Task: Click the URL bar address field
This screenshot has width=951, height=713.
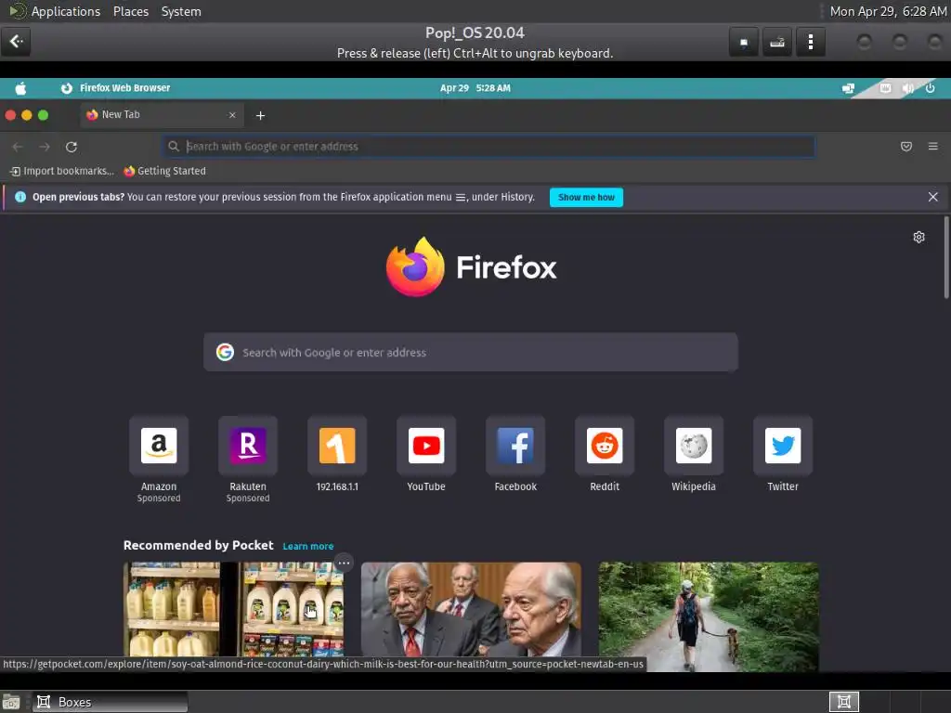Action: [x=489, y=147]
